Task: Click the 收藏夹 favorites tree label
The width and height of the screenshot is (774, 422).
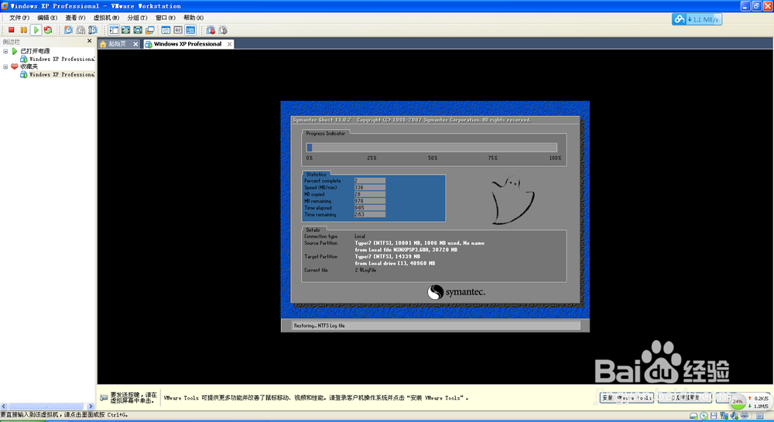Action: pyautogui.click(x=29, y=66)
